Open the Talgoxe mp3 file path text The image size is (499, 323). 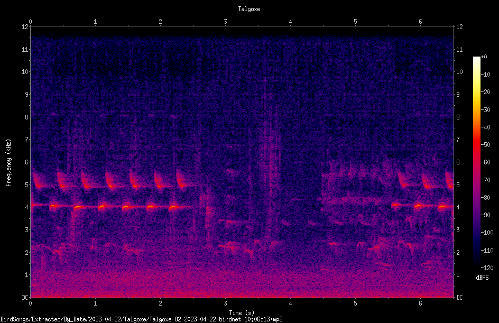pos(141,319)
